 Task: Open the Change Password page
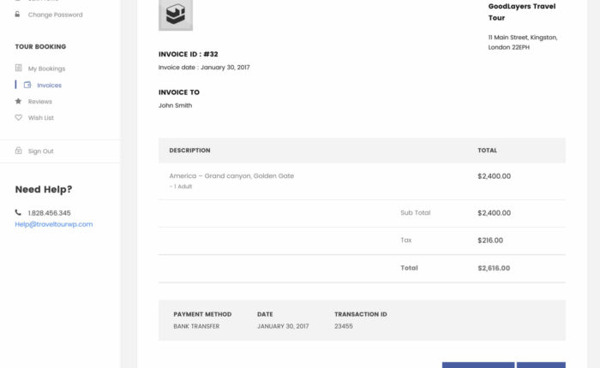click(55, 15)
